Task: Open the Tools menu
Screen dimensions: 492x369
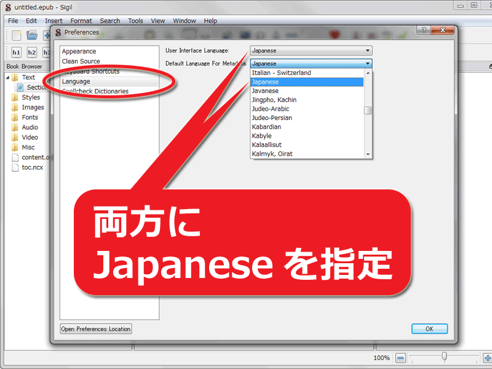Action: click(135, 20)
